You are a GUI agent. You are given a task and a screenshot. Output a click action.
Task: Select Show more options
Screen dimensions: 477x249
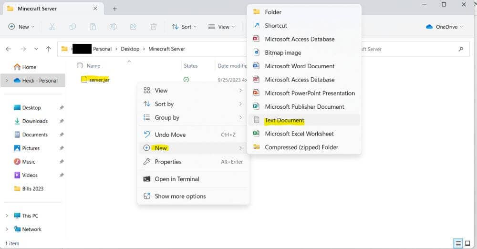(193, 196)
